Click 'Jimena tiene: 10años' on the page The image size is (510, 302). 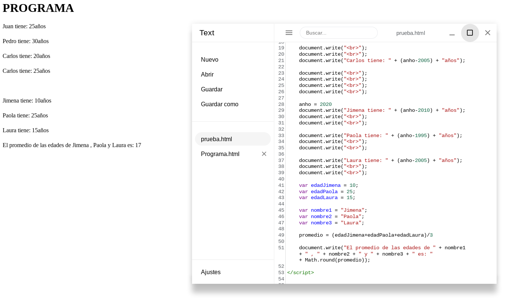click(27, 101)
